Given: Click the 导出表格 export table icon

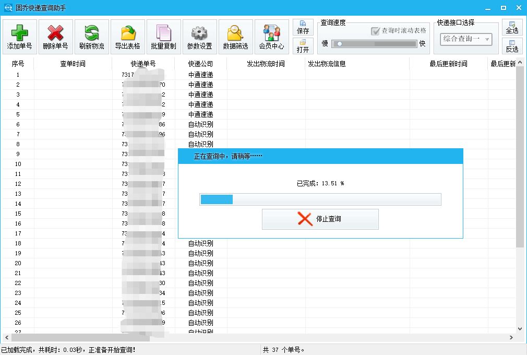Looking at the screenshot, I should [127, 36].
